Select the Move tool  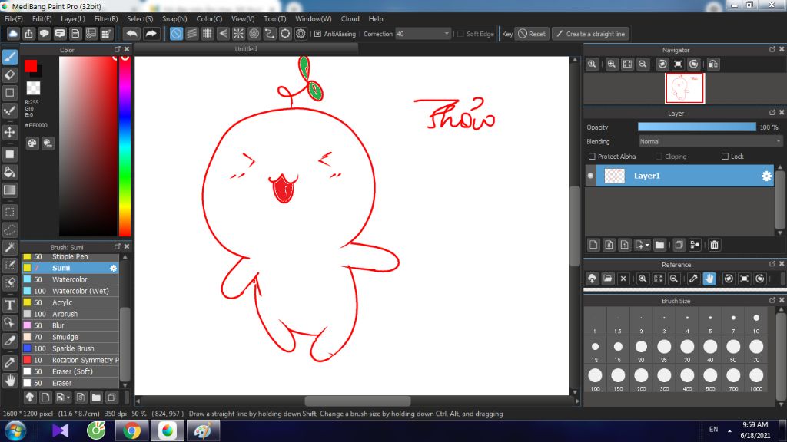[9, 132]
